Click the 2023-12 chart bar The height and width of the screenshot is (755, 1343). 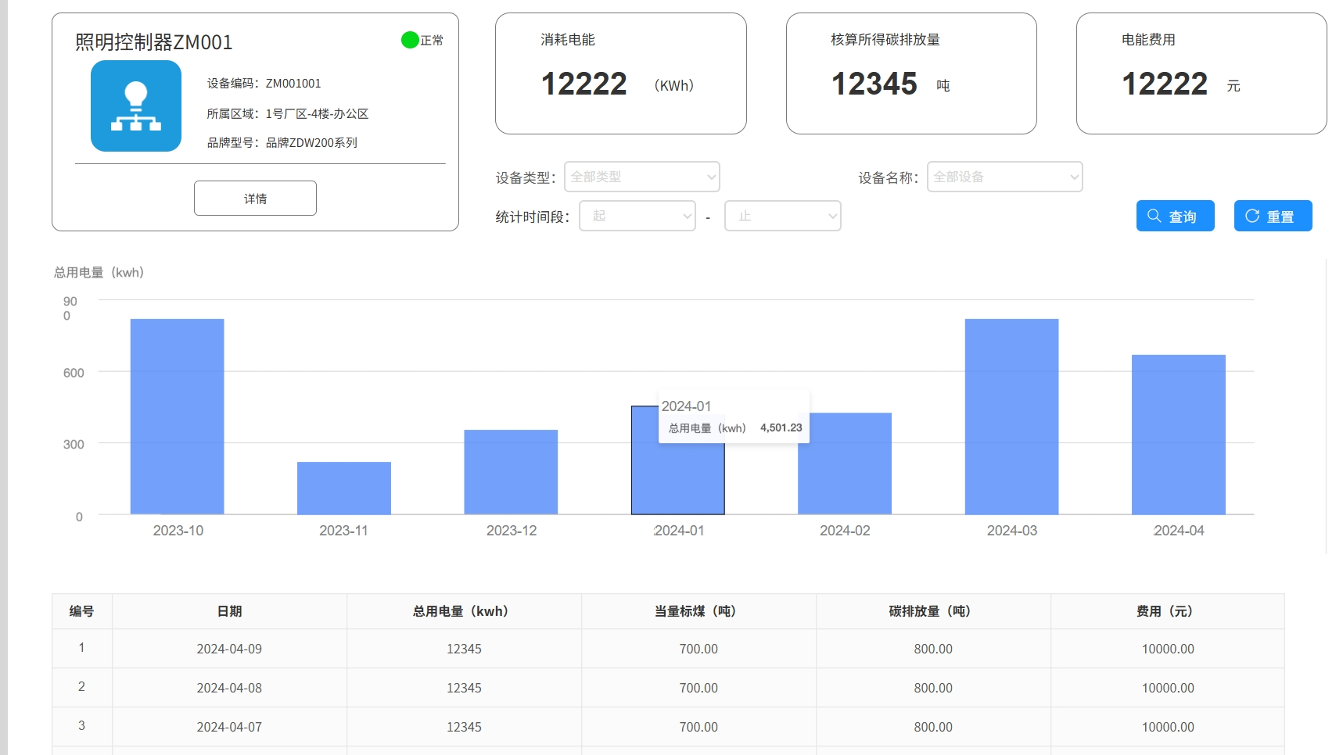point(511,471)
